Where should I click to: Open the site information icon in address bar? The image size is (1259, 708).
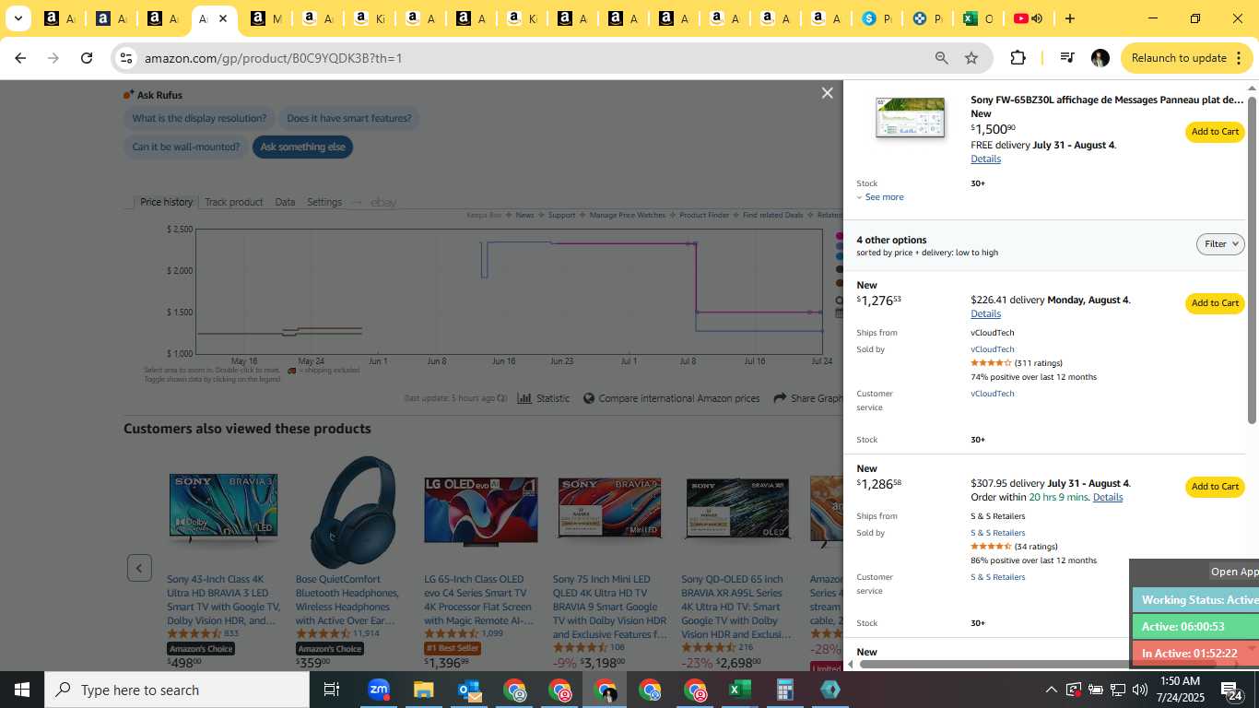pyautogui.click(x=126, y=58)
